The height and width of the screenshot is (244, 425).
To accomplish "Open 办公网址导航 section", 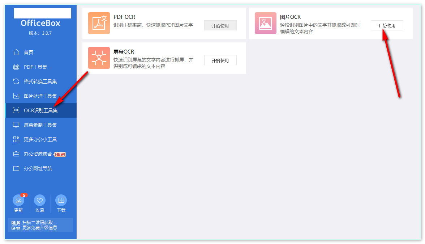I will (41, 168).
